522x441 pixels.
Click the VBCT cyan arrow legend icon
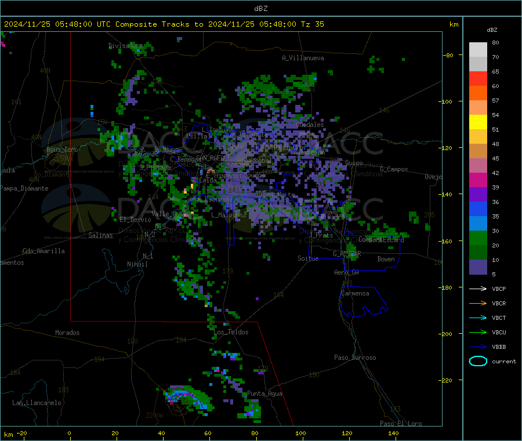pyautogui.click(x=478, y=318)
